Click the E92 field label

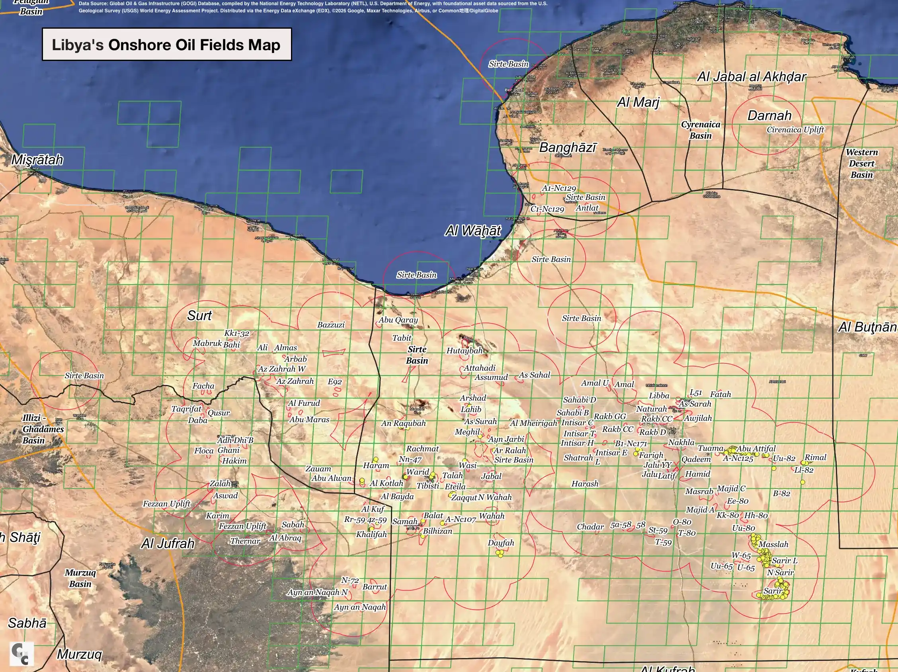pos(334,382)
